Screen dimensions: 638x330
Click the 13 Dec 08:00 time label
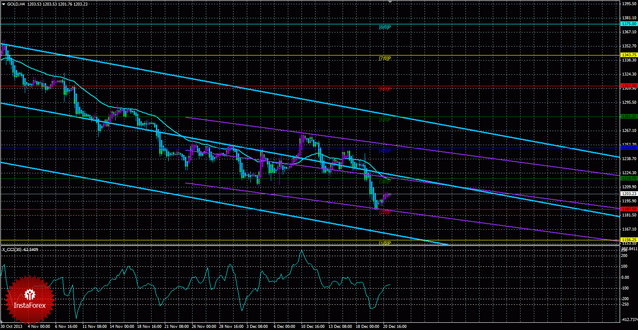click(x=340, y=327)
